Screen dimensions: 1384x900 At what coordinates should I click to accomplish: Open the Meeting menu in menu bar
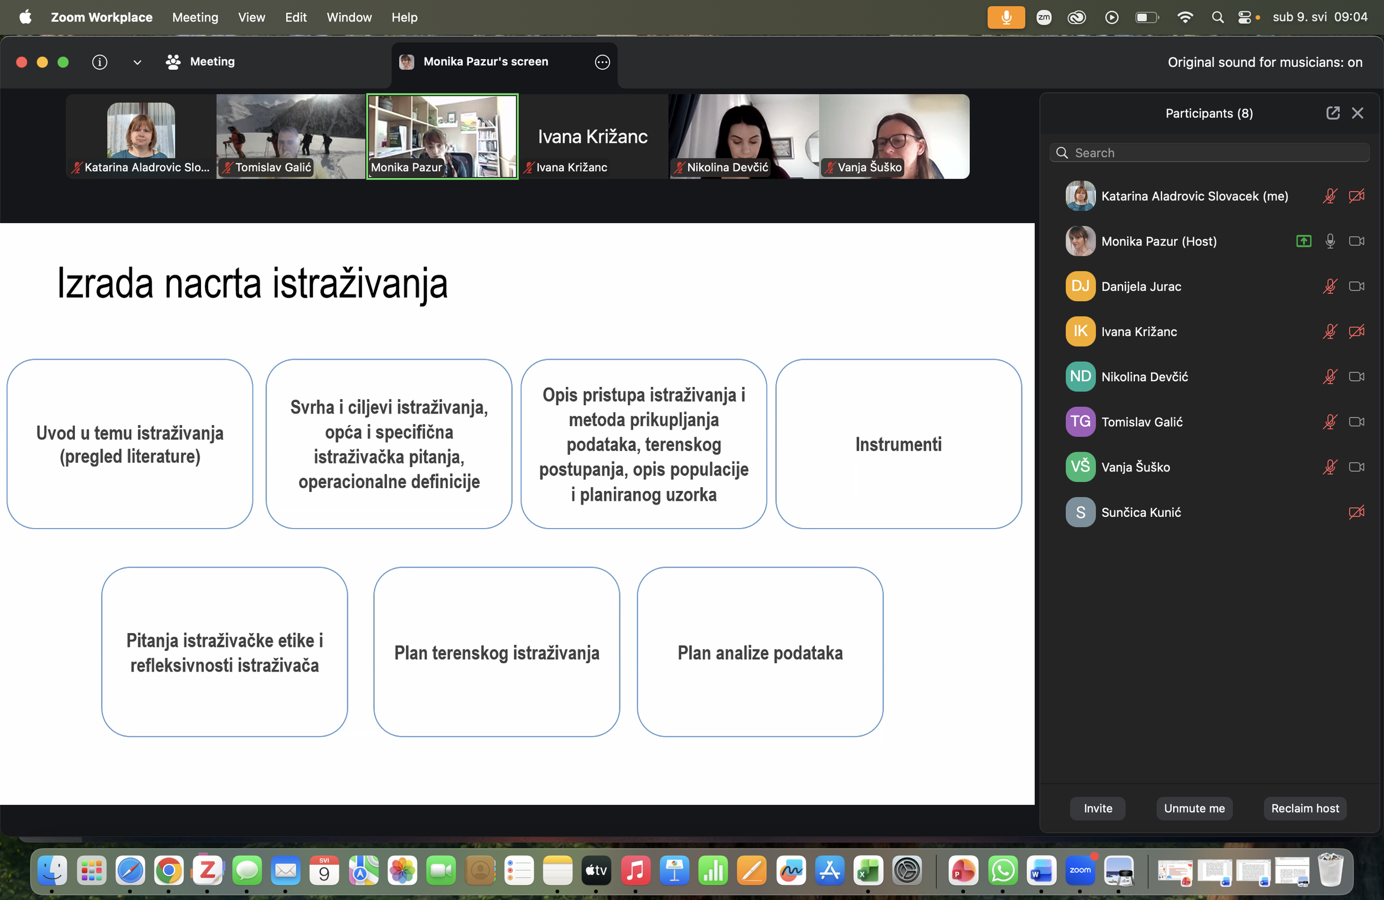(195, 18)
